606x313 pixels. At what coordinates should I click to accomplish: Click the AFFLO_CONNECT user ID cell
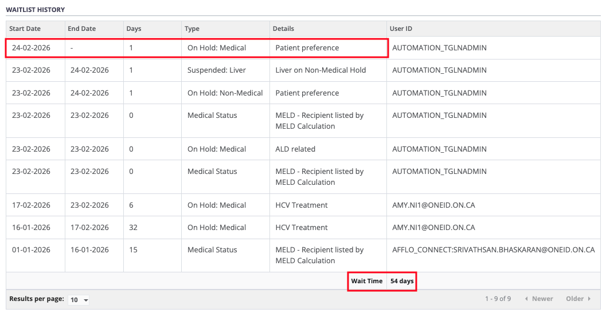point(493,249)
